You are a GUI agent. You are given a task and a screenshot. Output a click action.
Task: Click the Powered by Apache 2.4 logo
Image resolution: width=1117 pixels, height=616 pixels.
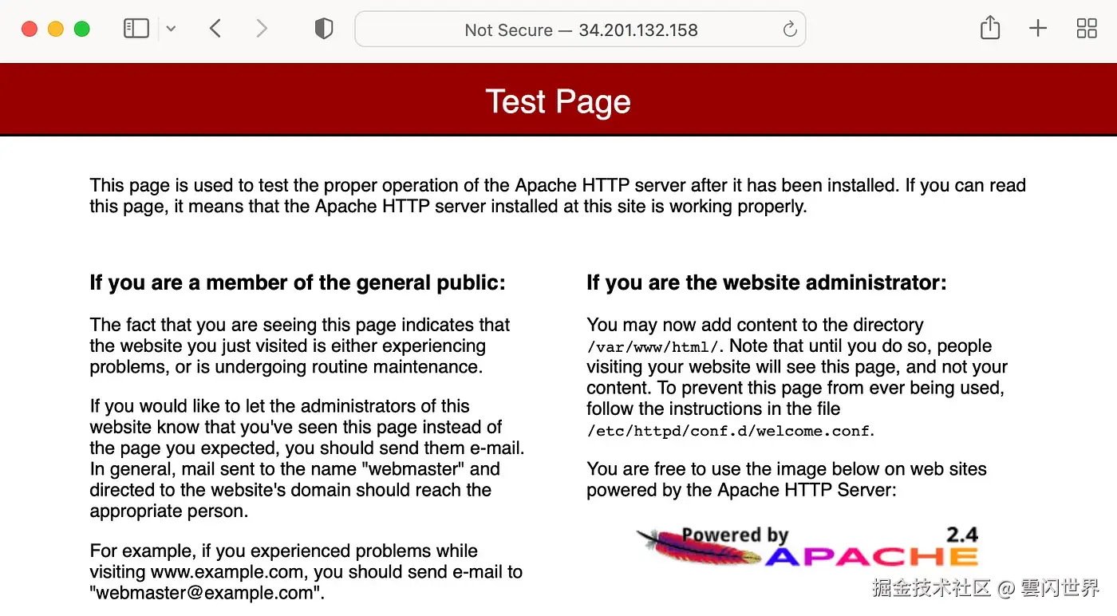coord(807,547)
